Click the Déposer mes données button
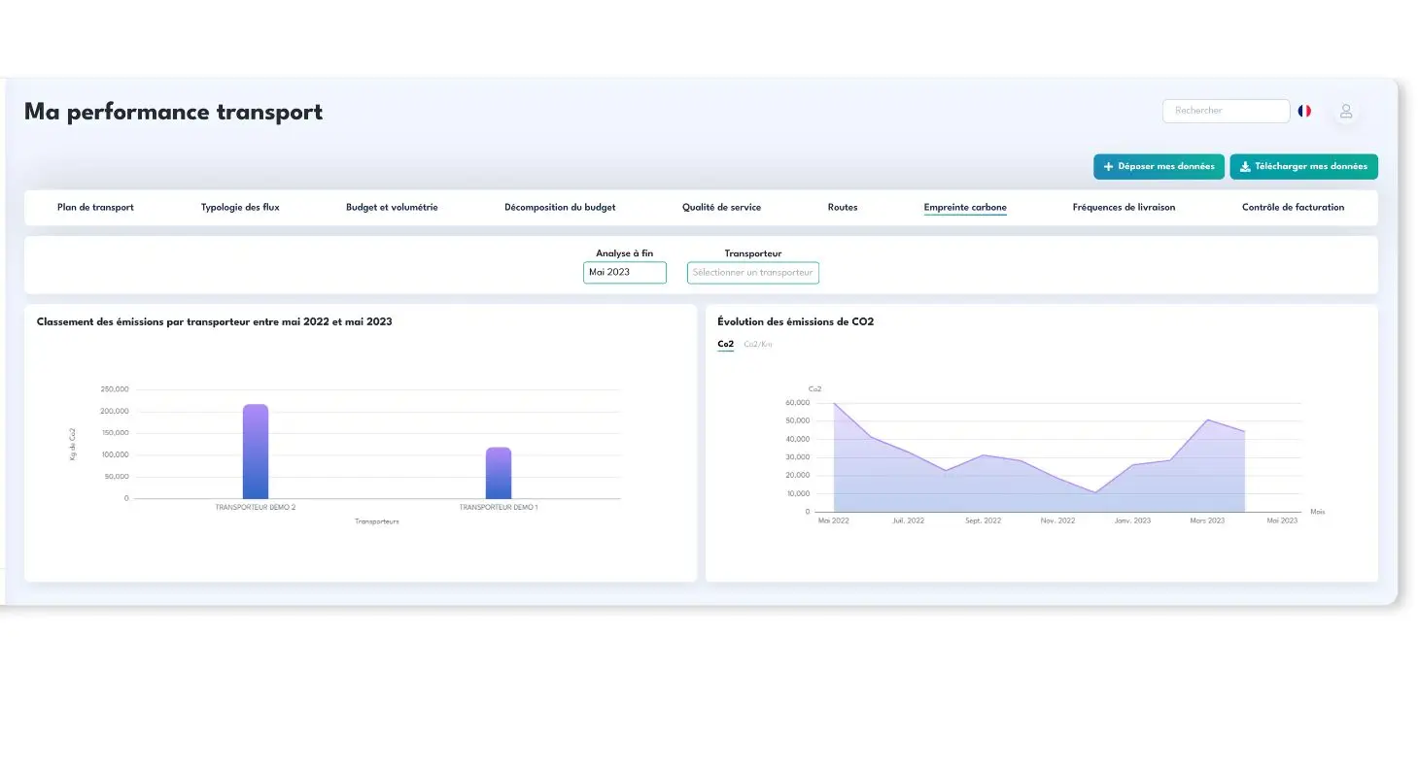 (x=1159, y=167)
